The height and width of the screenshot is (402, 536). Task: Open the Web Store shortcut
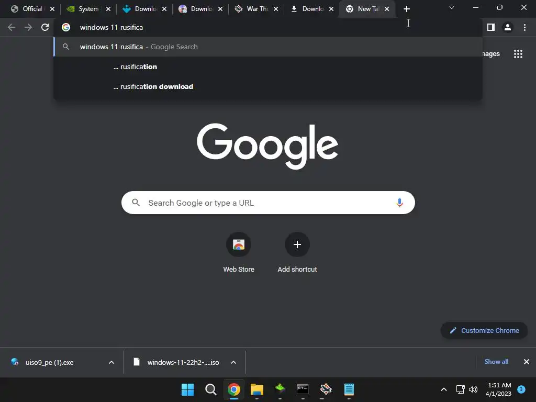tap(239, 252)
